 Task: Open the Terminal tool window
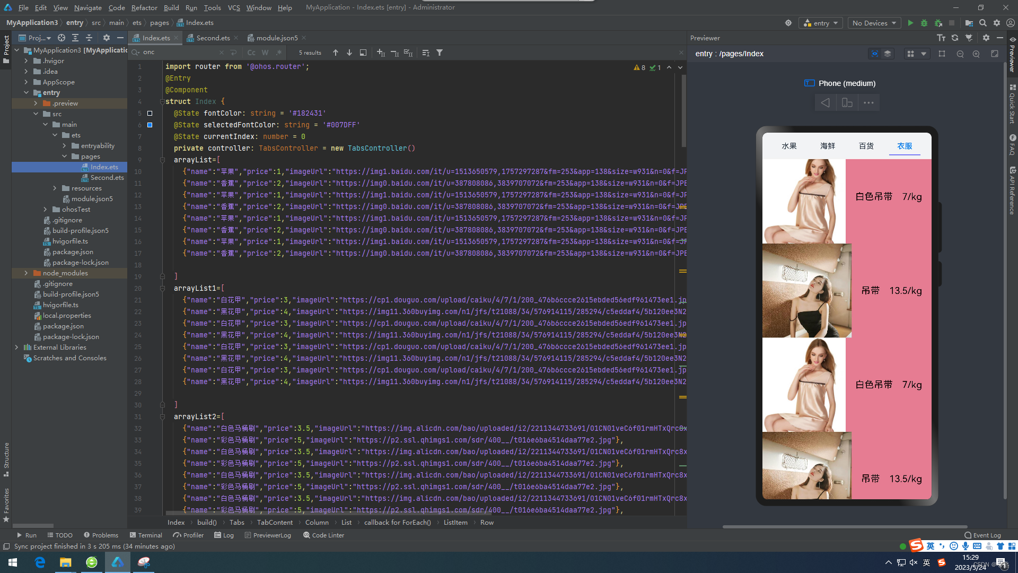point(146,535)
